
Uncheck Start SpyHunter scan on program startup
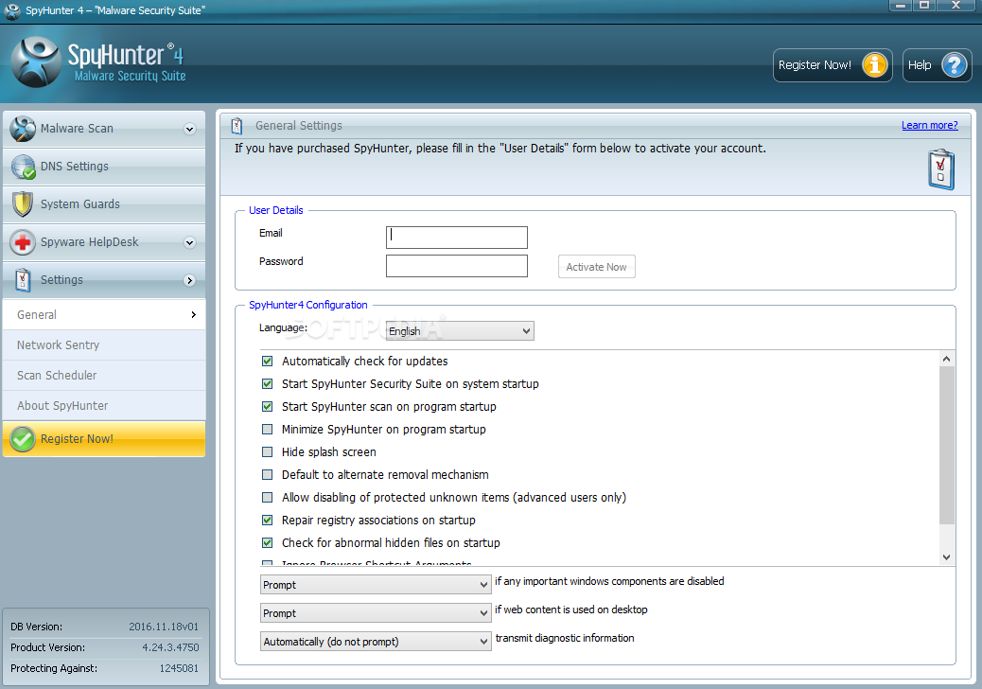coord(268,407)
